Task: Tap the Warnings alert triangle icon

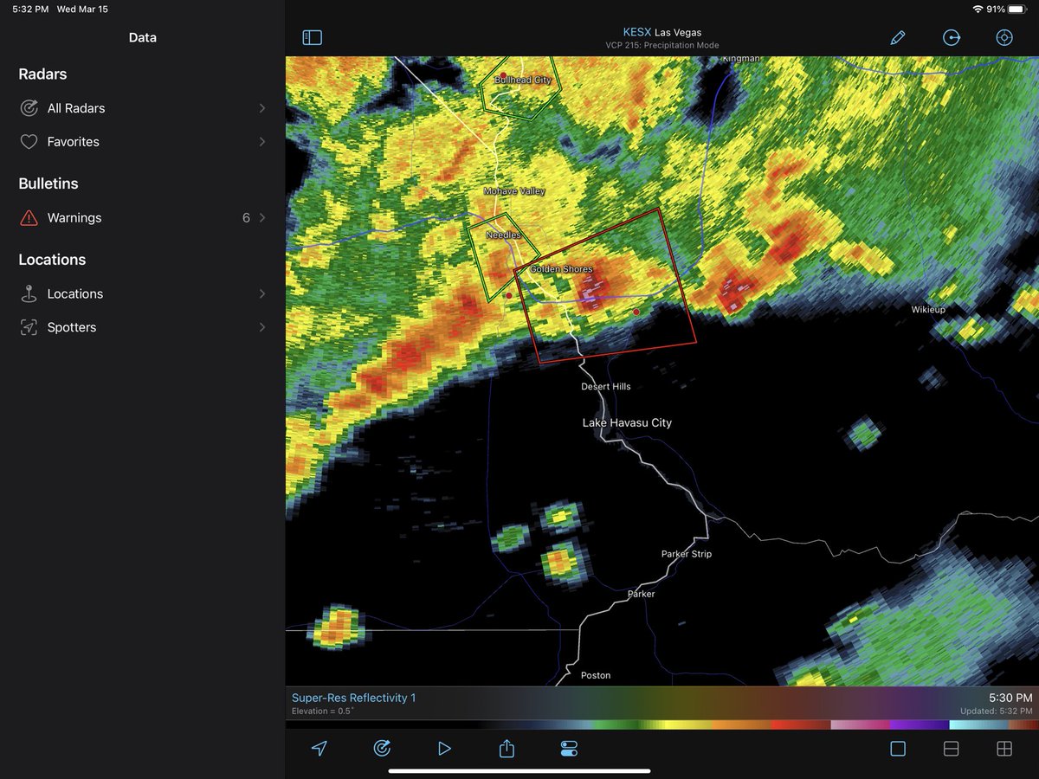Action: (29, 218)
